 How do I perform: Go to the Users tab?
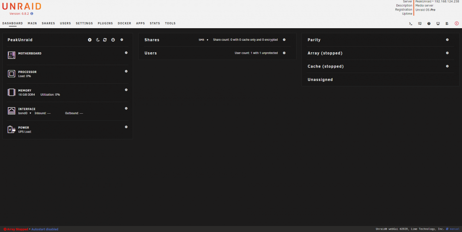tap(66, 23)
